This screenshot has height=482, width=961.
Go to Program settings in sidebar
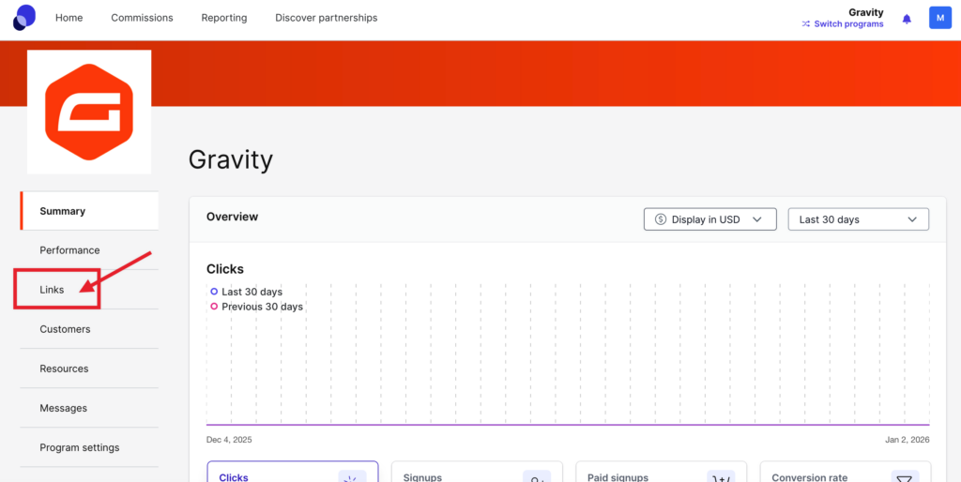pyautogui.click(x=79, y=447)
